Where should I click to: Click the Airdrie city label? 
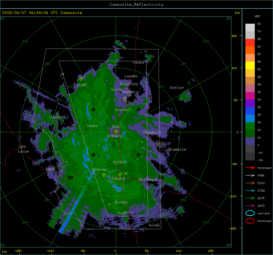pyautogui.click(x=120, y=162)
